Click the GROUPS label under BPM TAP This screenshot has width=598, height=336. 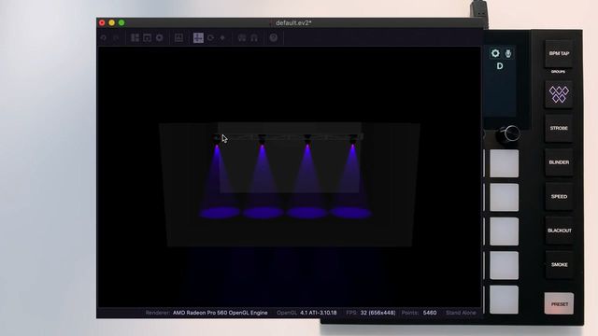[x=559, y=72]
